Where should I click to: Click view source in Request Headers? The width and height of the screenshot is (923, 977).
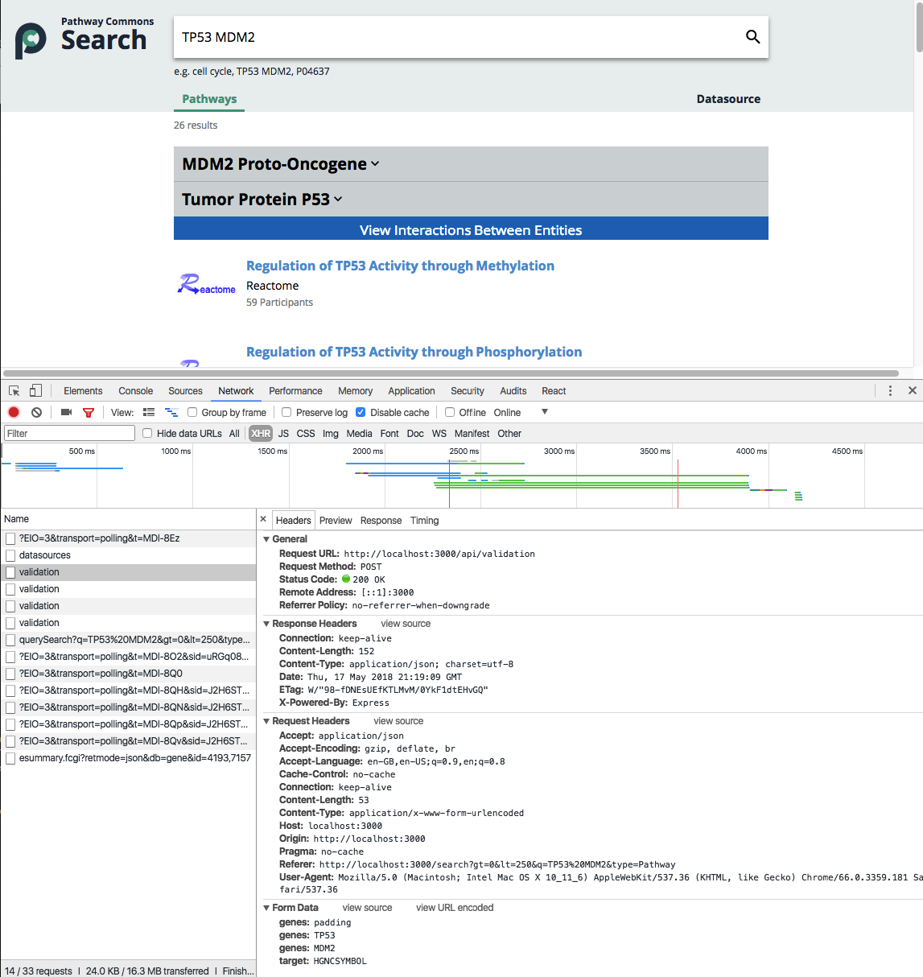click(x=398, y=721)
